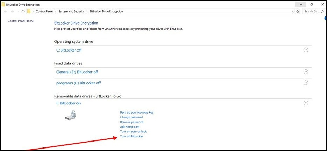This screenshot has width=327, height=151.
Task: Click the Back navigation arrow
Action: (x=5, y=12)
